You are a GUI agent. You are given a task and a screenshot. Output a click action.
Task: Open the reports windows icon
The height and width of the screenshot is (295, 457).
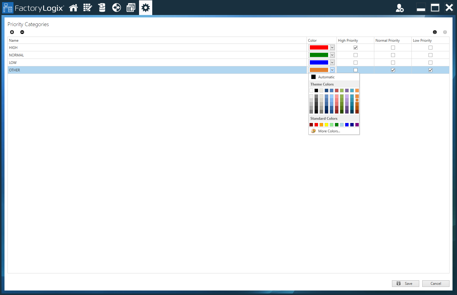131,8
